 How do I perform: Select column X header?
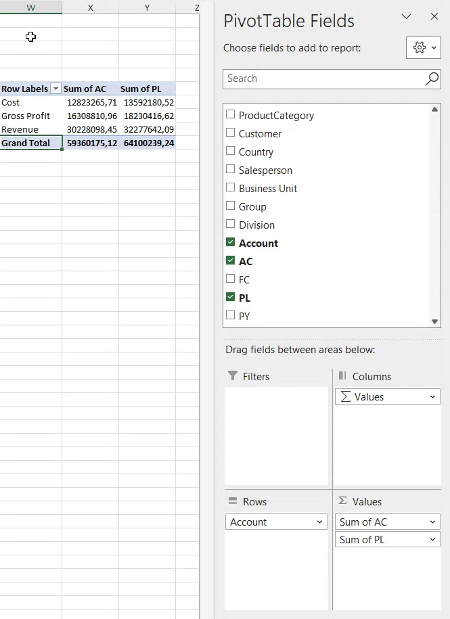tap(90, 7)
